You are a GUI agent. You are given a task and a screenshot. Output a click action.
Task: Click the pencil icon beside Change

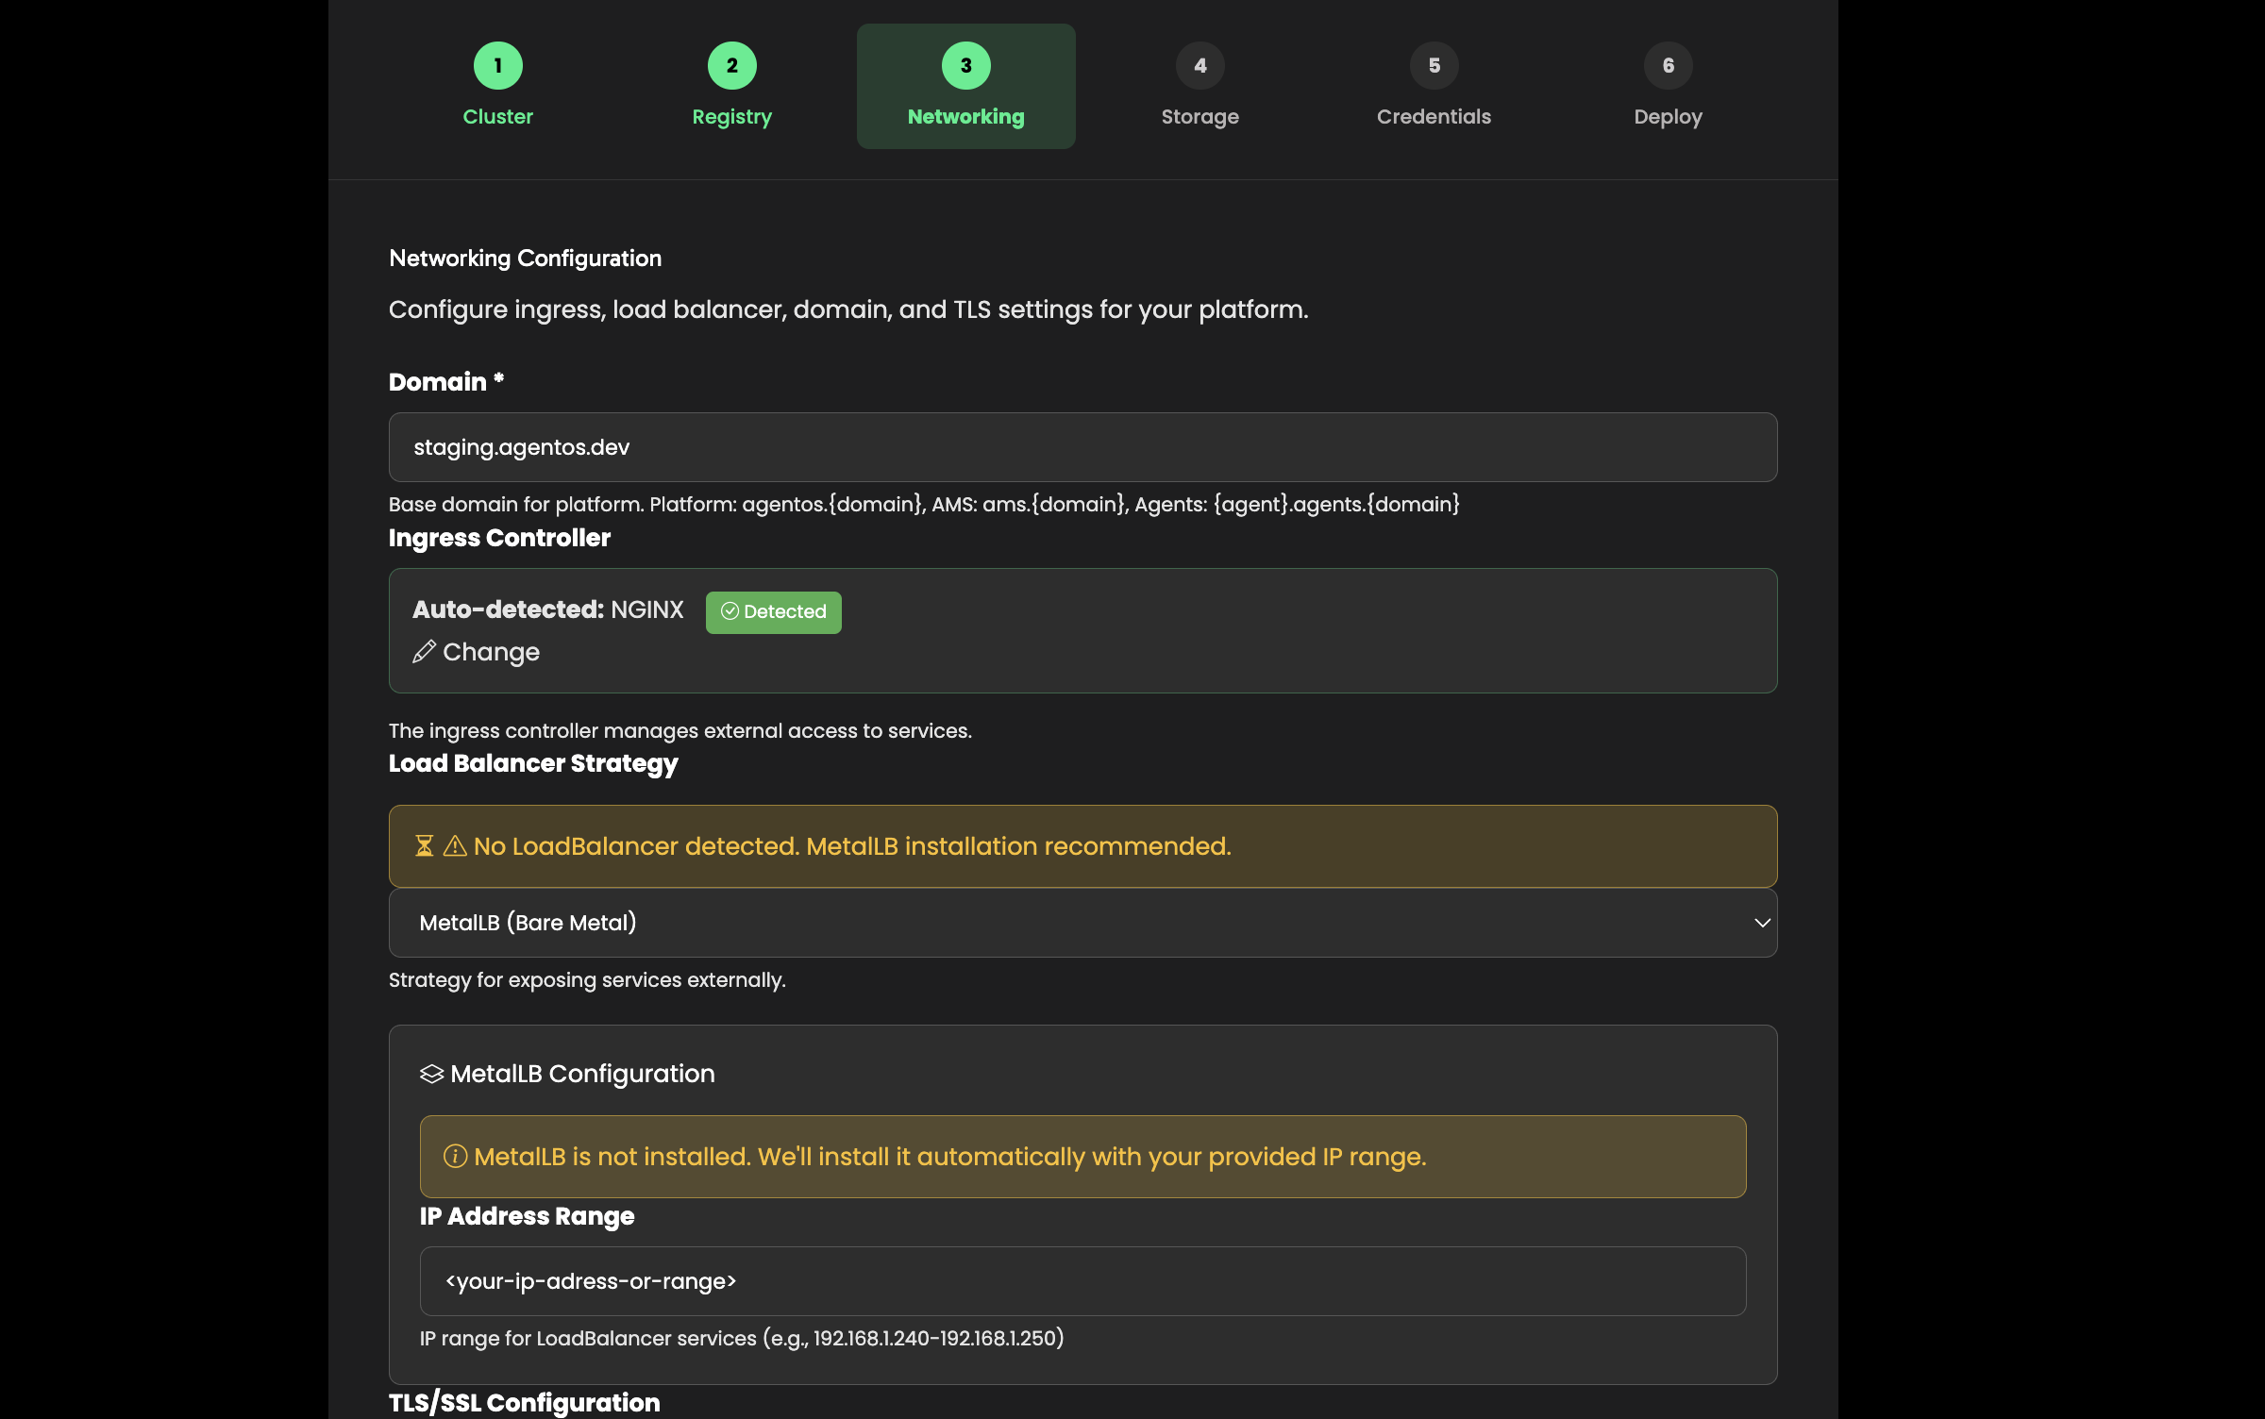point(424,652)
